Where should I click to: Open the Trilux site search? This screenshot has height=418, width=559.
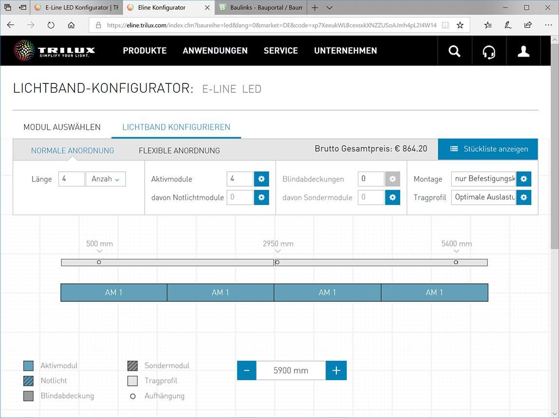454,51
